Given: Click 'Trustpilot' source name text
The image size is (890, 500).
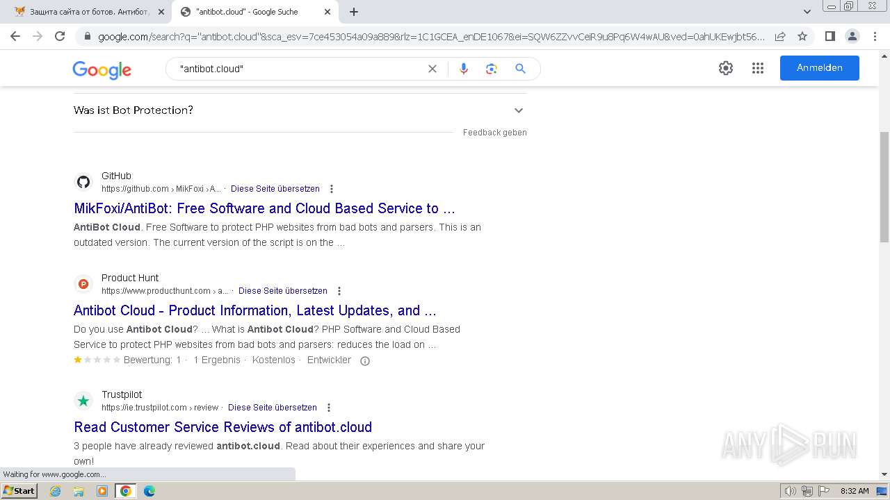Looking at the screenshot, I should pyautogui.click(x=122, y=395).
